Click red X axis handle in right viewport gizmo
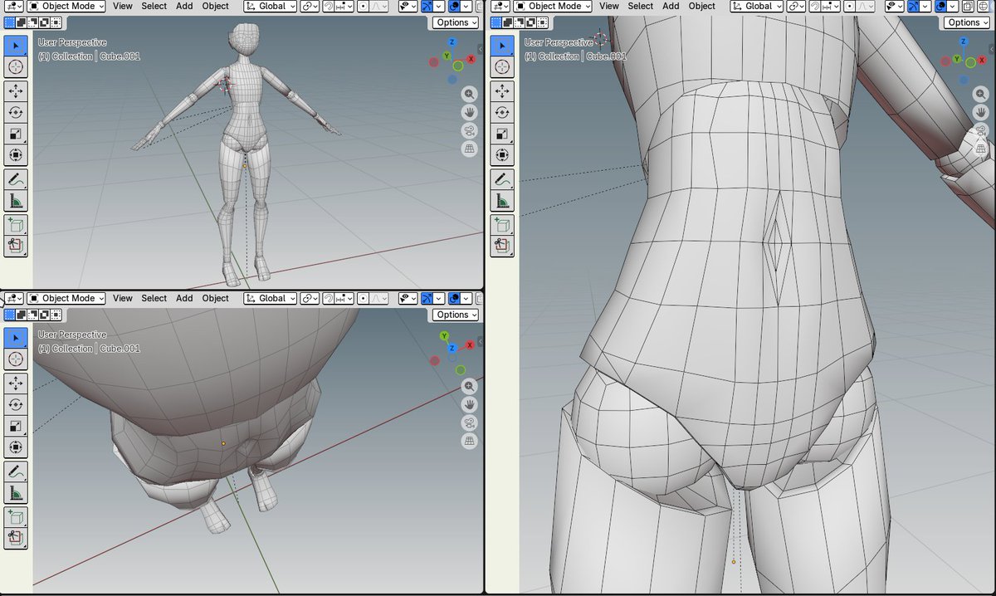 pyautogui.click(x=982, y=60)
